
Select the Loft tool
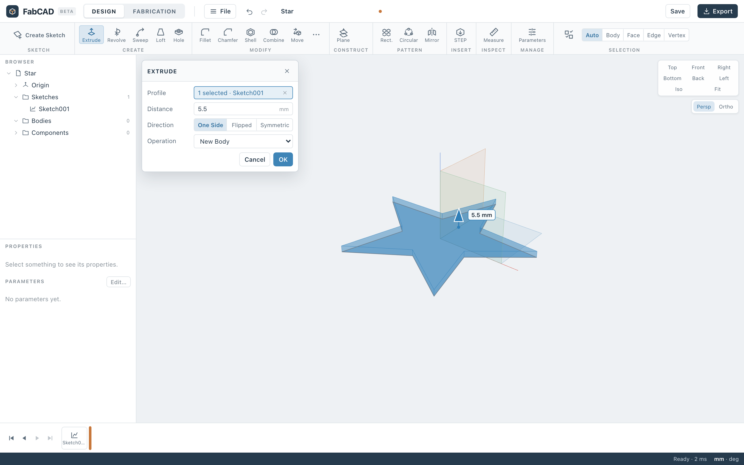coord(160,35)
